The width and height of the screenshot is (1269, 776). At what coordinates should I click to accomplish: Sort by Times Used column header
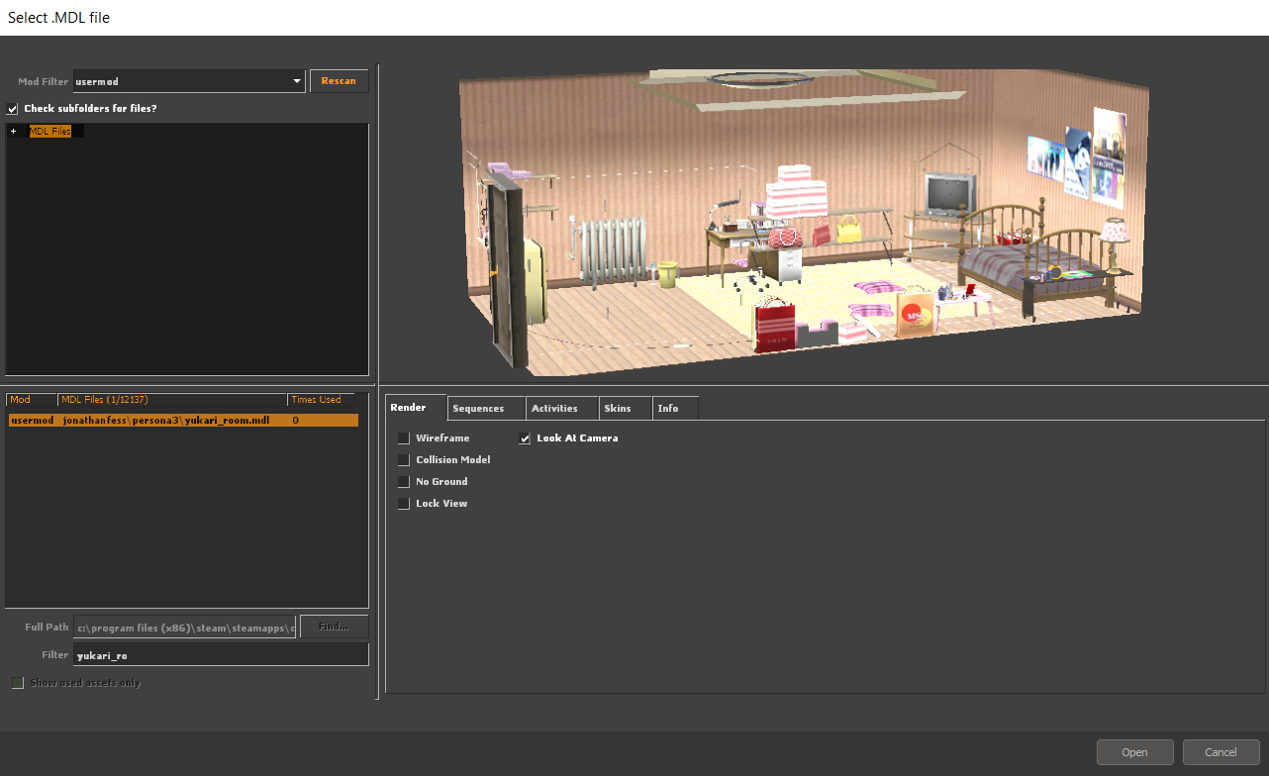click(x=321, y=400)
